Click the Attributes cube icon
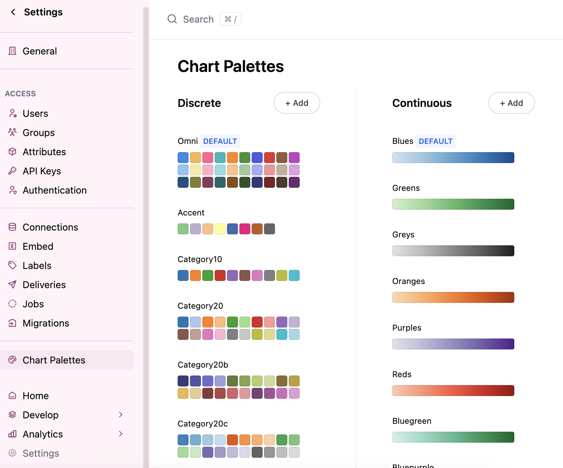Screen dimensions: 563x468 click(13, 152)
